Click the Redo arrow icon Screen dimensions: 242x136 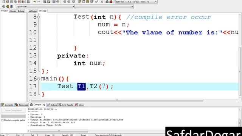[39, 2]
